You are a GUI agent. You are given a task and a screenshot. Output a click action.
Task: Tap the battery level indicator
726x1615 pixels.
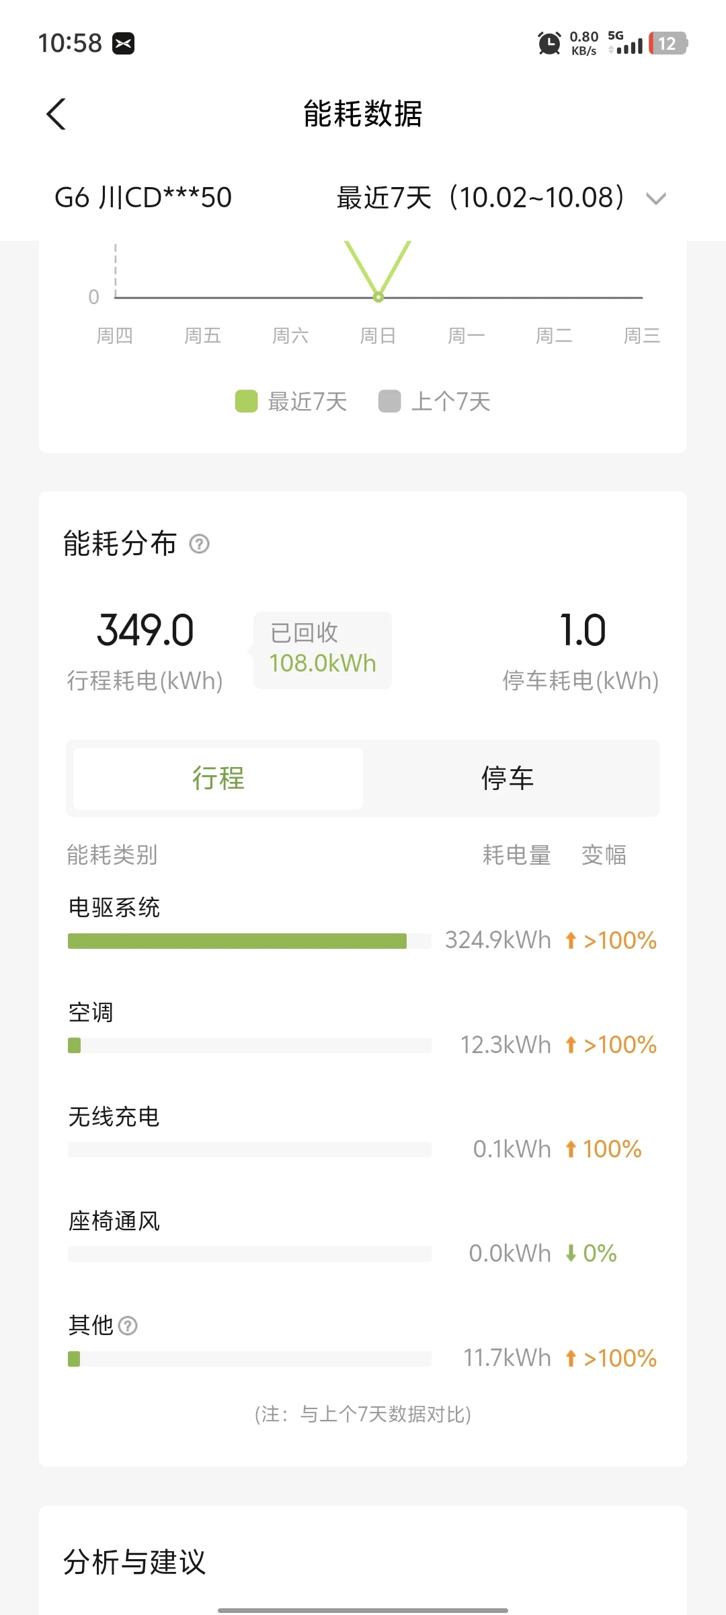667,44
